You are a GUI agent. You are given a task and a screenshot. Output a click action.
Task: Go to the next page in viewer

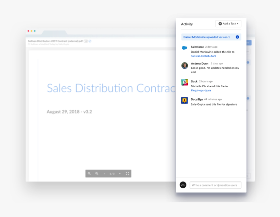120,174
